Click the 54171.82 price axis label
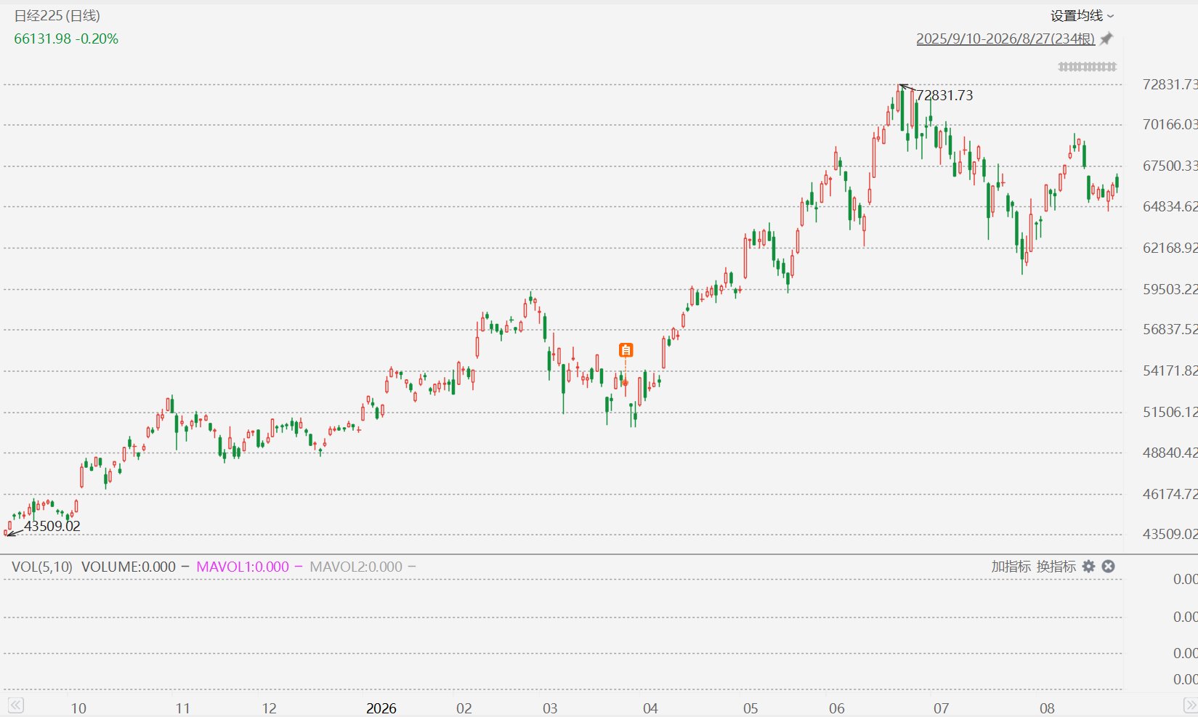This screenshot has width=1198, height=717. pos(1170,370)
